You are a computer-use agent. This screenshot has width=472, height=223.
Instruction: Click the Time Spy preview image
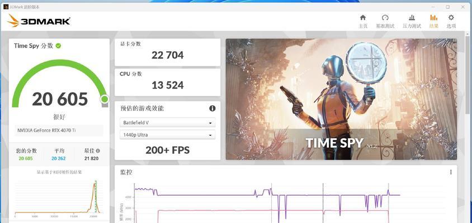pos(341,99)
